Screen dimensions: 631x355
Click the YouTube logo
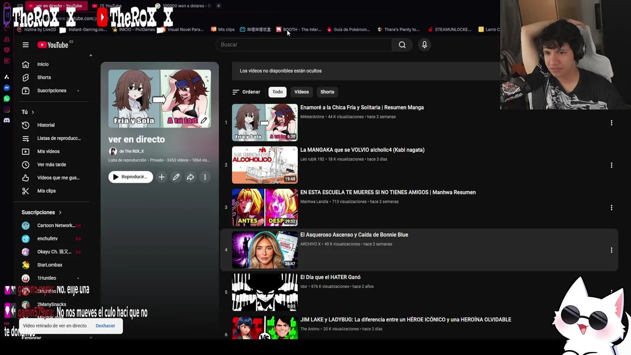53,45
